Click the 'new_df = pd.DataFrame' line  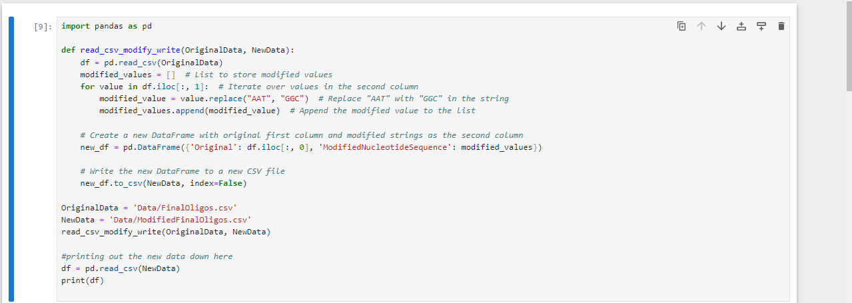pyautogui.click(x=311, y=147)
